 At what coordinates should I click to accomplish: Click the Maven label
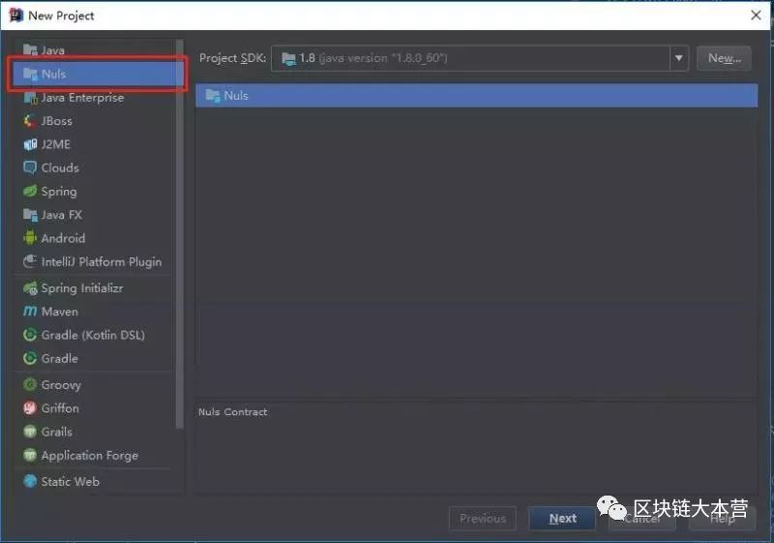coord(59,312)
